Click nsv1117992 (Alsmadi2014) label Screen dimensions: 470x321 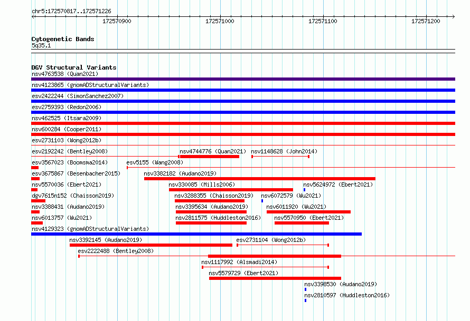click(x=240, y=262)
